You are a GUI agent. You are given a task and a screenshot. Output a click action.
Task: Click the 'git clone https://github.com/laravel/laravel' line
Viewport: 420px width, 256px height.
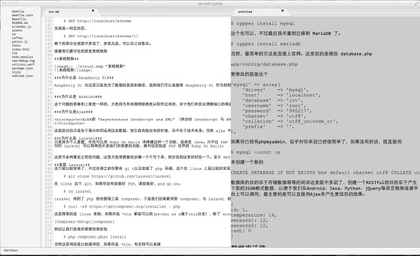click(117, 176)
